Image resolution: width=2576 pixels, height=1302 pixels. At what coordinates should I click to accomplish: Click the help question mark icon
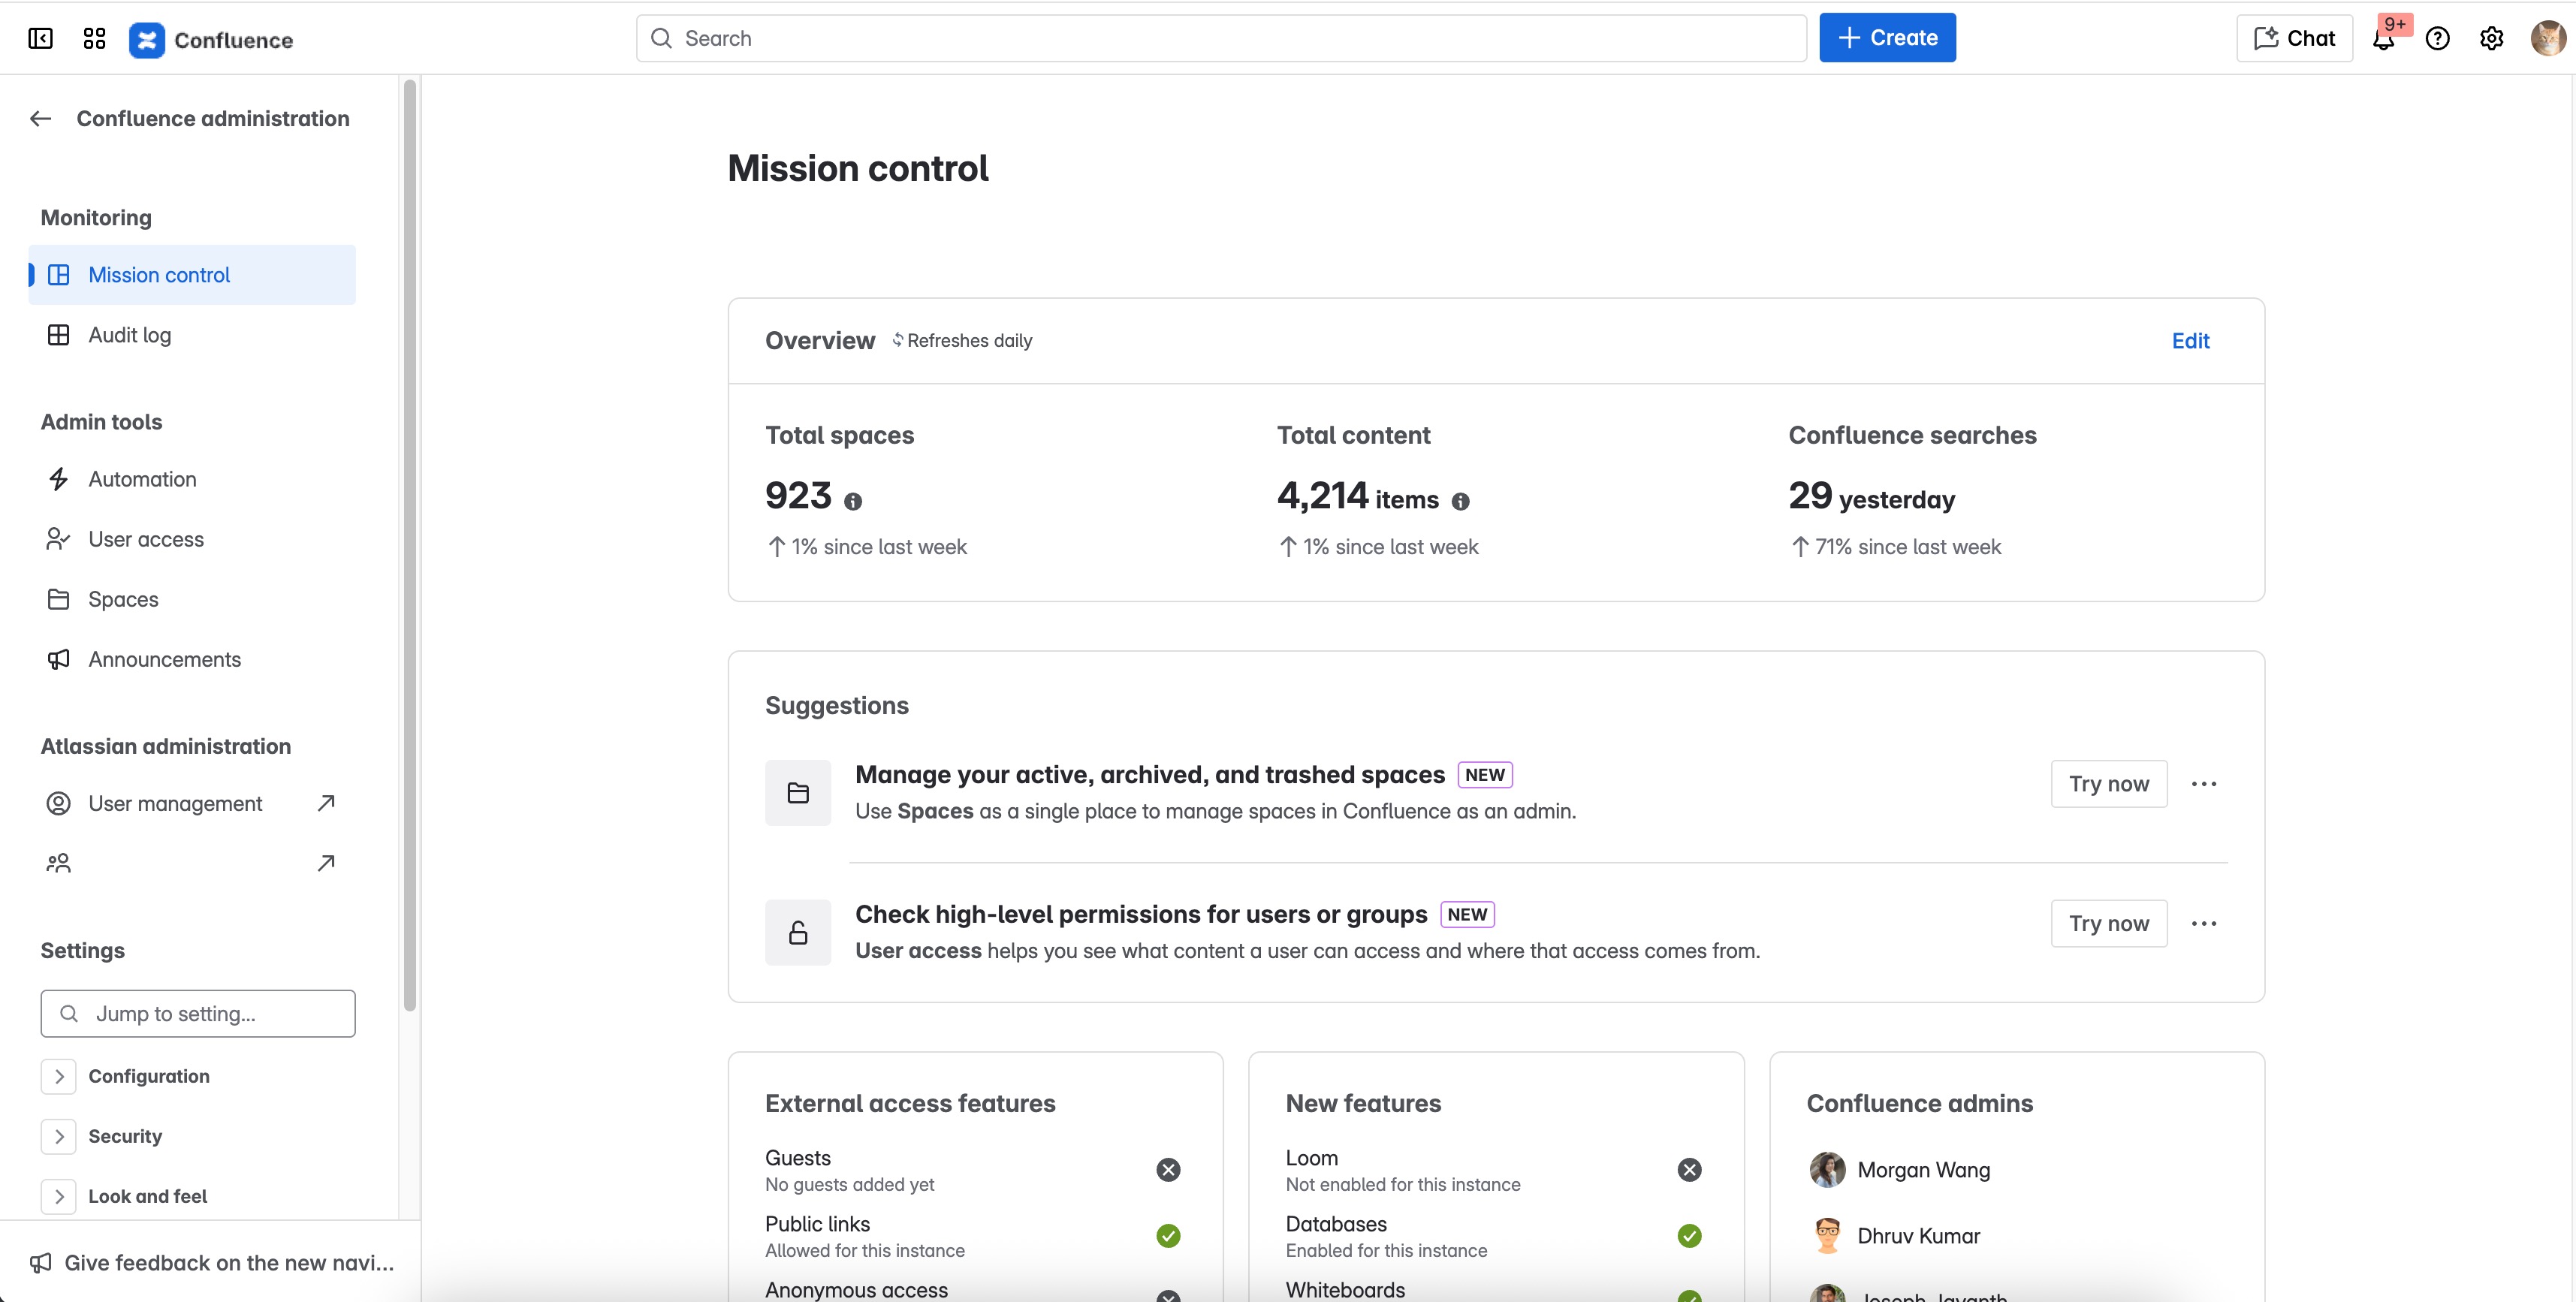2437,39
